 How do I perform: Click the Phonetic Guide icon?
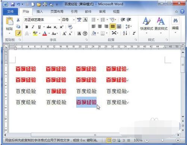pyautogui.click(x=79, y=20)
